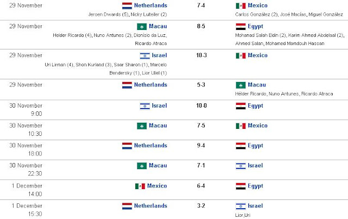348x219 pixels.
Task: Open Netherlands link in 5-3 match
Action: tap(151, 85)
